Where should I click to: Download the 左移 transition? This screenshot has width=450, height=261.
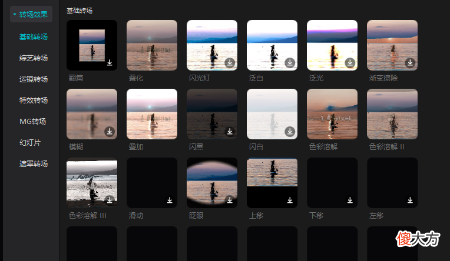click(410, 200)
